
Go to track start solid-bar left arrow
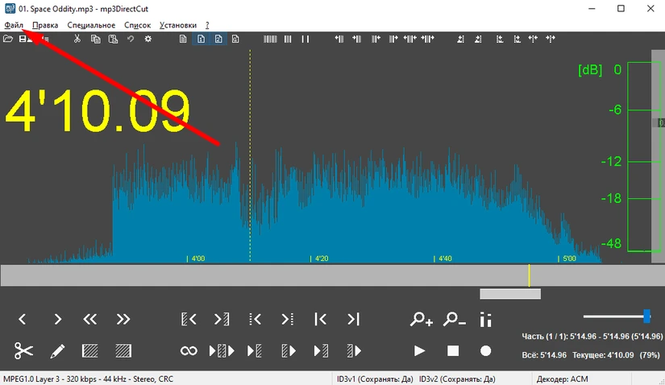(x=321, y=319)
